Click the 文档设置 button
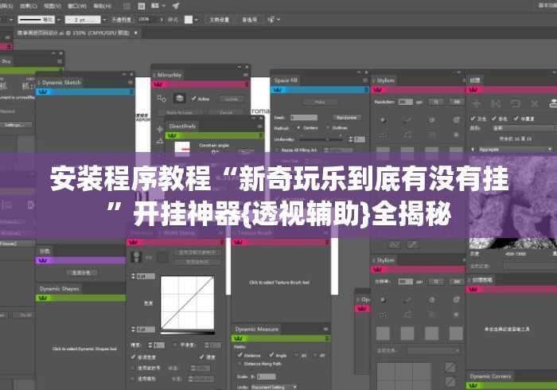 pyautogui.click(x=219, y=20)
